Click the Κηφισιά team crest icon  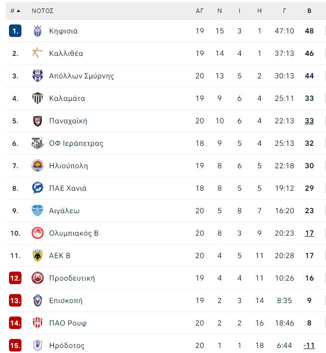click(37, 31)
